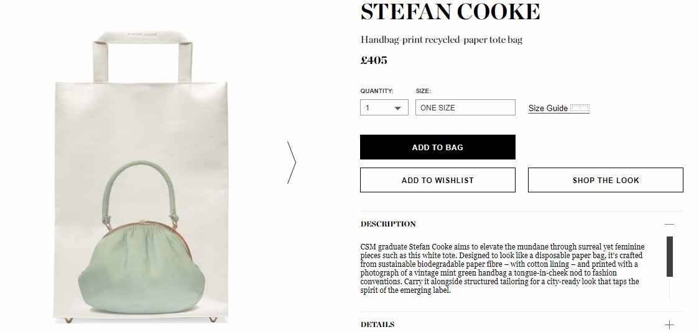Expand the Details section with the plus icon
The height and width of the screenshot is (332, 699).
[669, 325]
